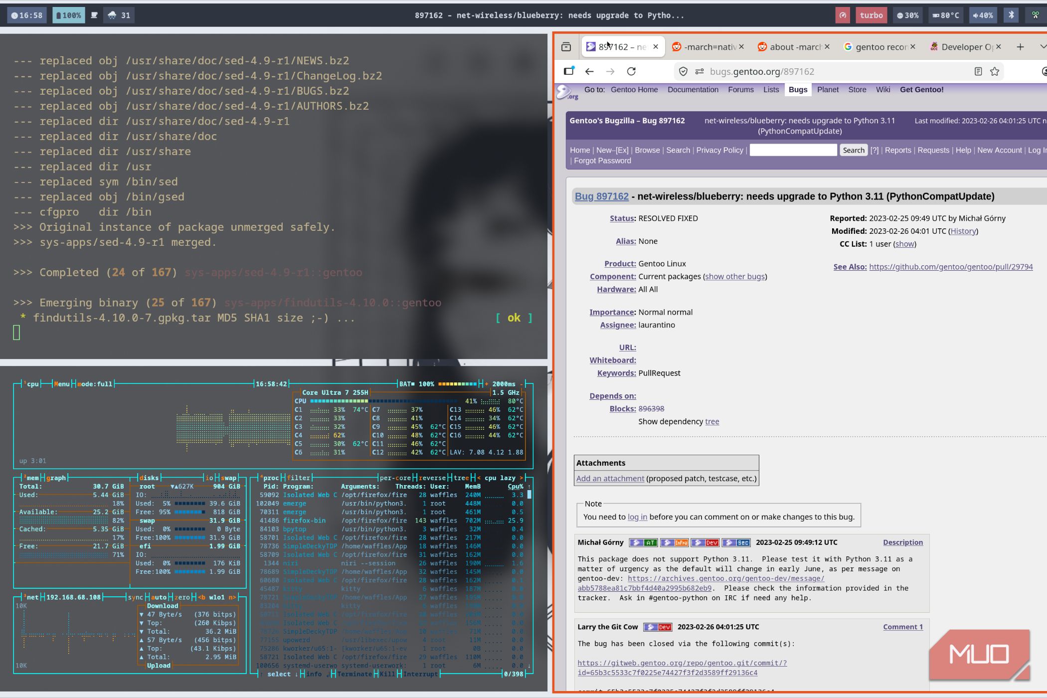This screenshot has width=1047, height=698.
Task: Toggle the reverse sort option in btop
Action: [x=432, y=478]
